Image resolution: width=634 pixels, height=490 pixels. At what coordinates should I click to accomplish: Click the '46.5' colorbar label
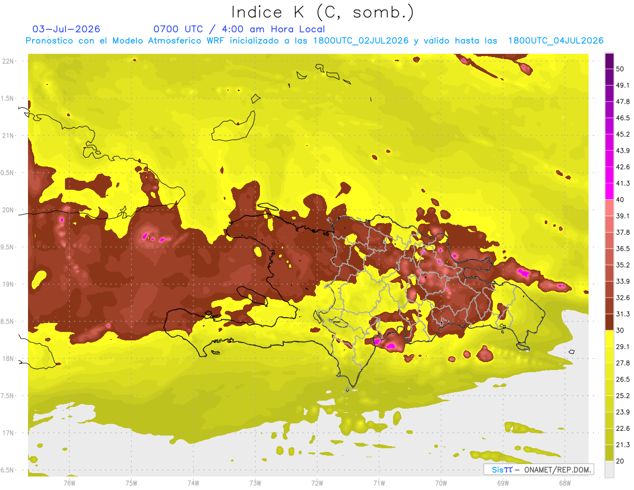click(623, 118)
